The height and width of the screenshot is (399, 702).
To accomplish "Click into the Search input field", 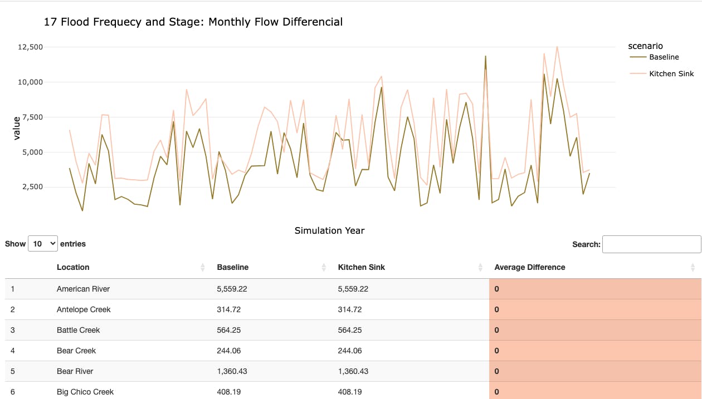I will point(651,244).
